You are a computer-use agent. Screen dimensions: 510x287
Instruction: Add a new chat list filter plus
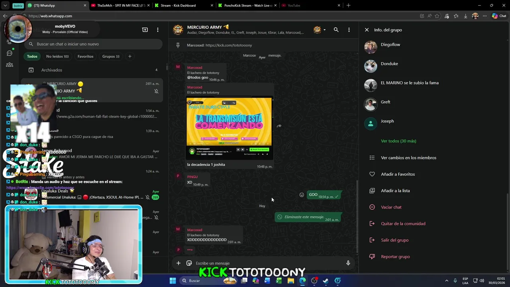point(129,56)
